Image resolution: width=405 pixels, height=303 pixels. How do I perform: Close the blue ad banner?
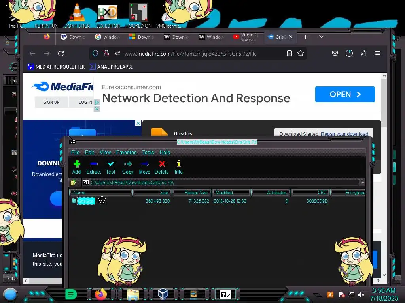(138, 123)
